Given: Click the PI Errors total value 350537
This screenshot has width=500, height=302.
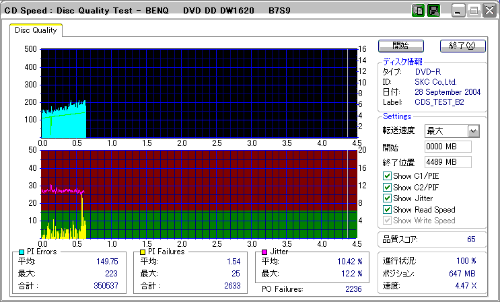Looking at the screenshot, I should [106, 285].
